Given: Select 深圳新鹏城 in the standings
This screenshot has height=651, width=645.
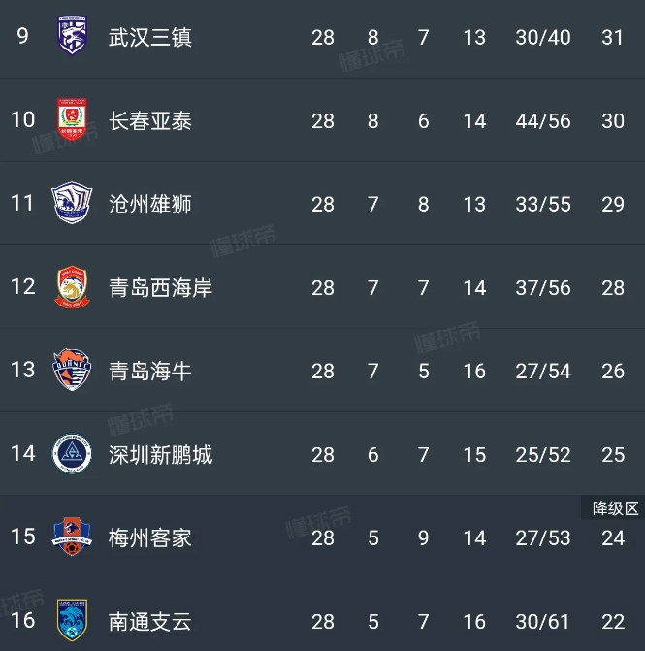Looking at the screenshot, I should 160,455.
